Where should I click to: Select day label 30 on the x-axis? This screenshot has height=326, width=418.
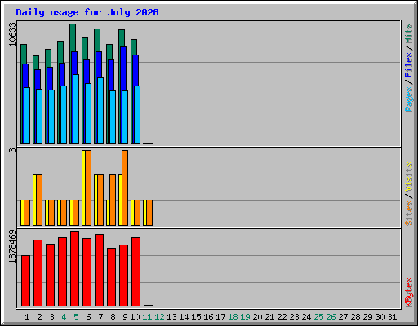[x=380, y=317]
